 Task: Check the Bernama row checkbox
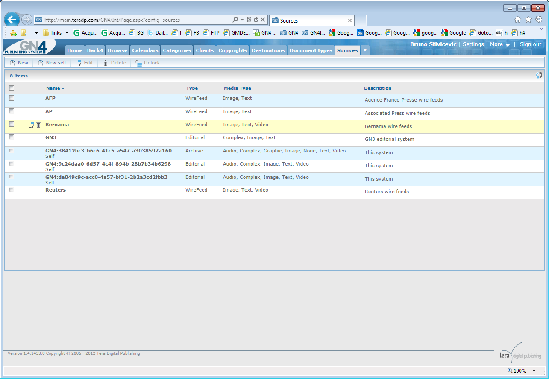12,124
